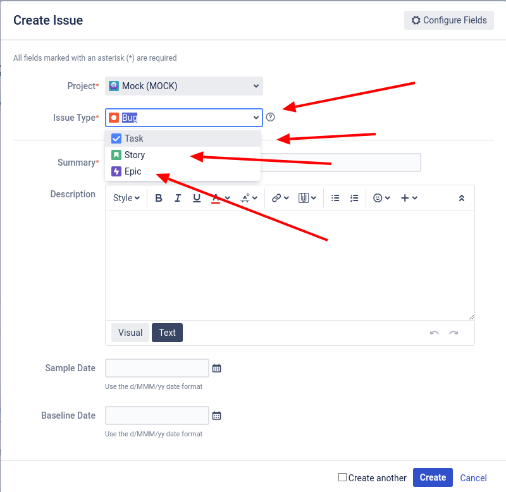Open the Style dropdown in editor toolbar
Viewport: 506px width, 492px height.
[126, 198]
